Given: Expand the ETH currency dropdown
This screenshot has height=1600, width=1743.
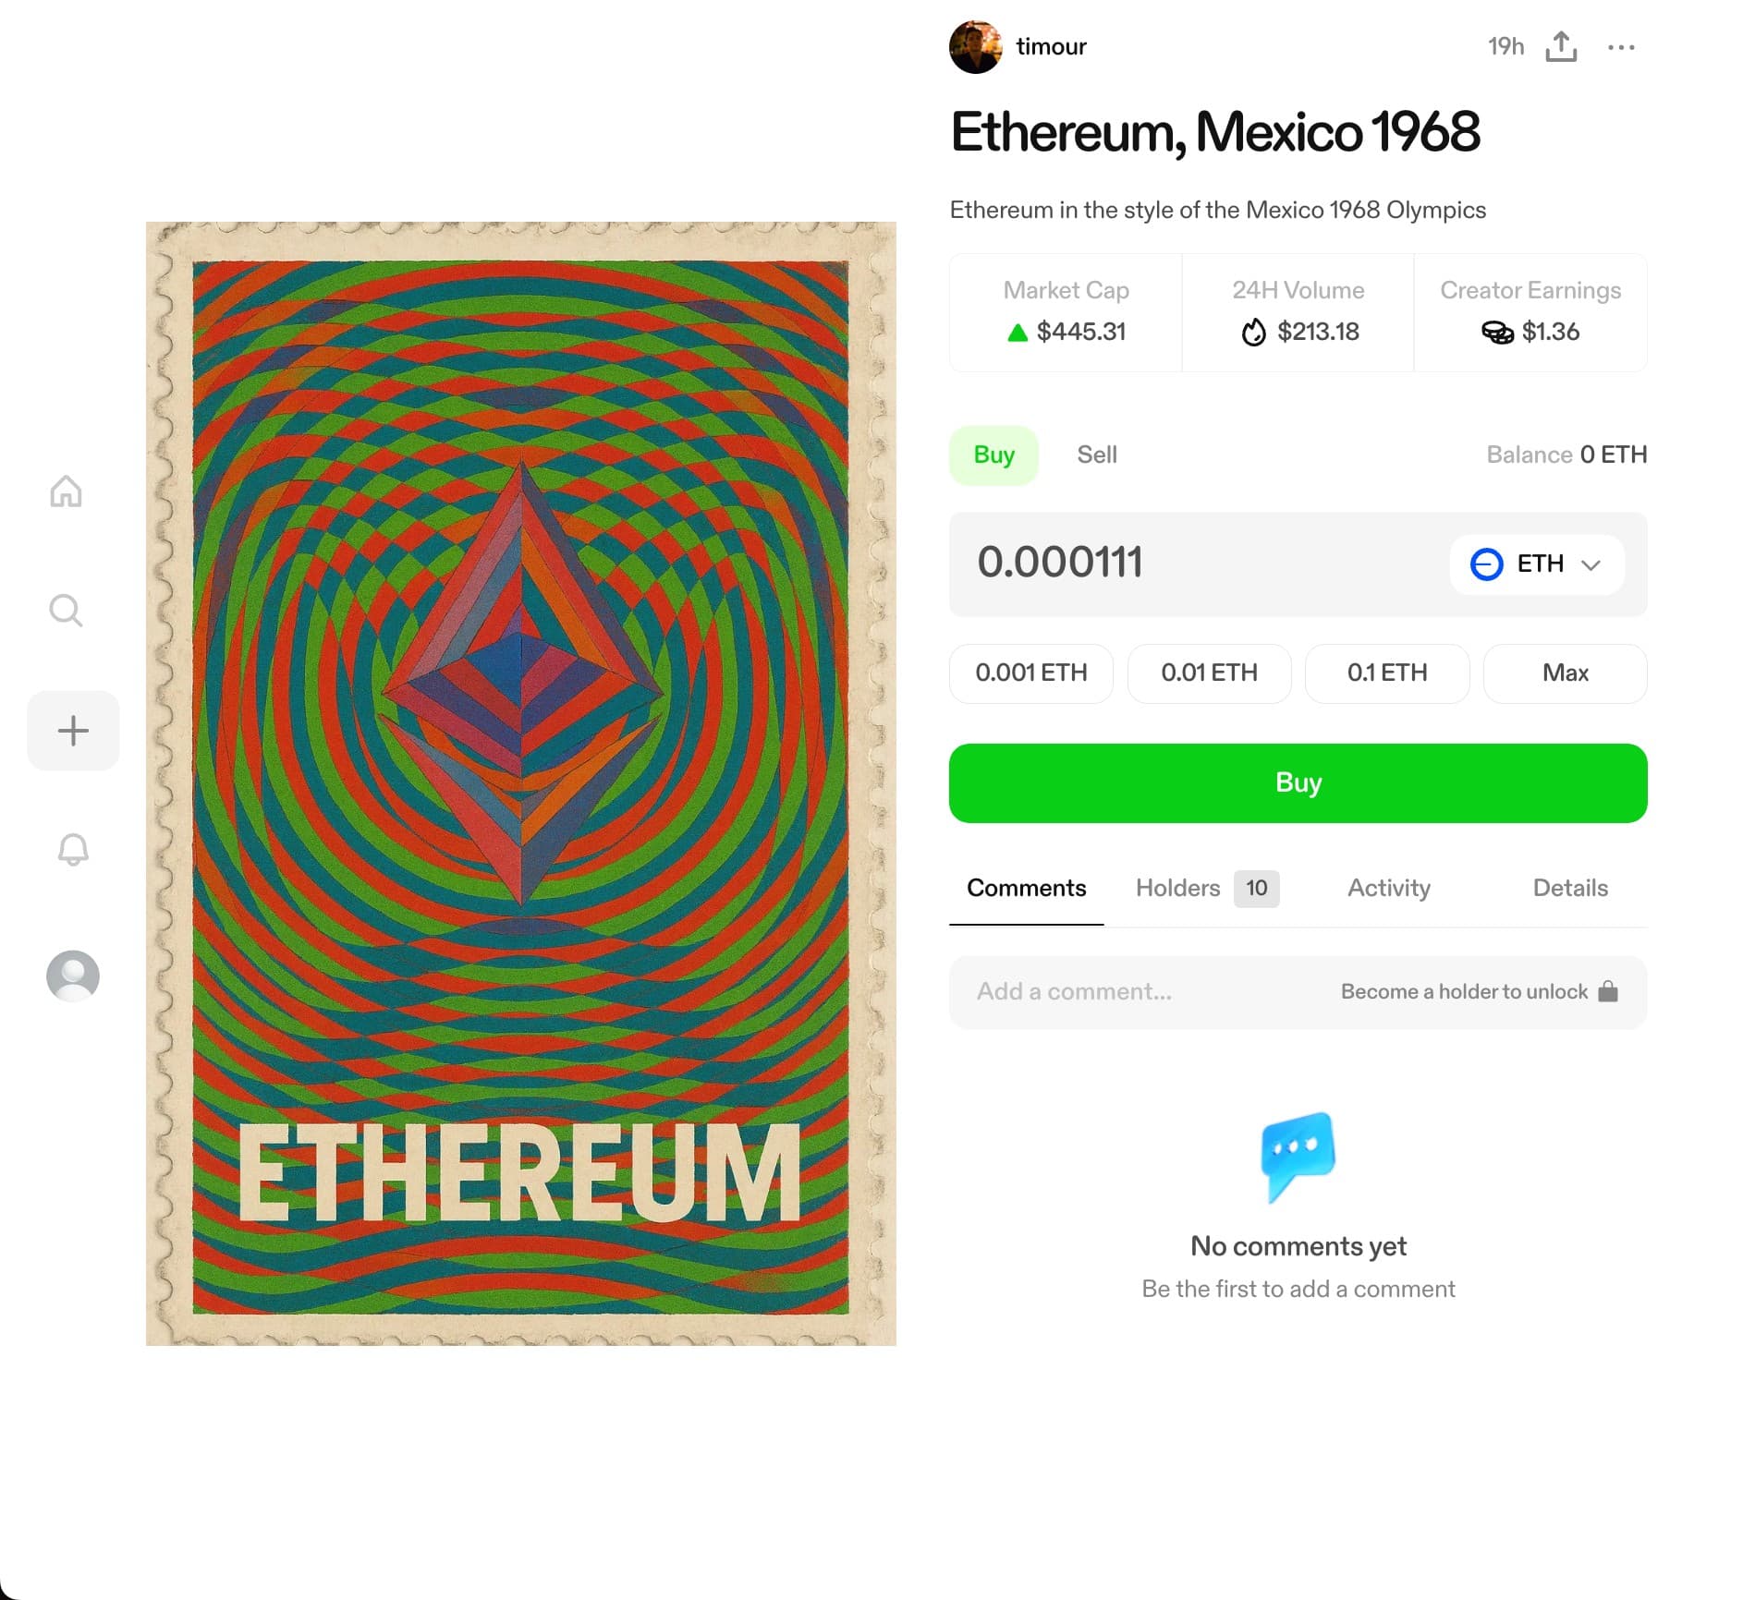Looking at the screenshot, I should [x=1536, y=564].
